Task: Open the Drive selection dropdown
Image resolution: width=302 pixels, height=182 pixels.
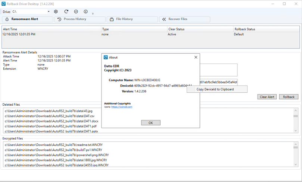Action: (x=49, y=12)
